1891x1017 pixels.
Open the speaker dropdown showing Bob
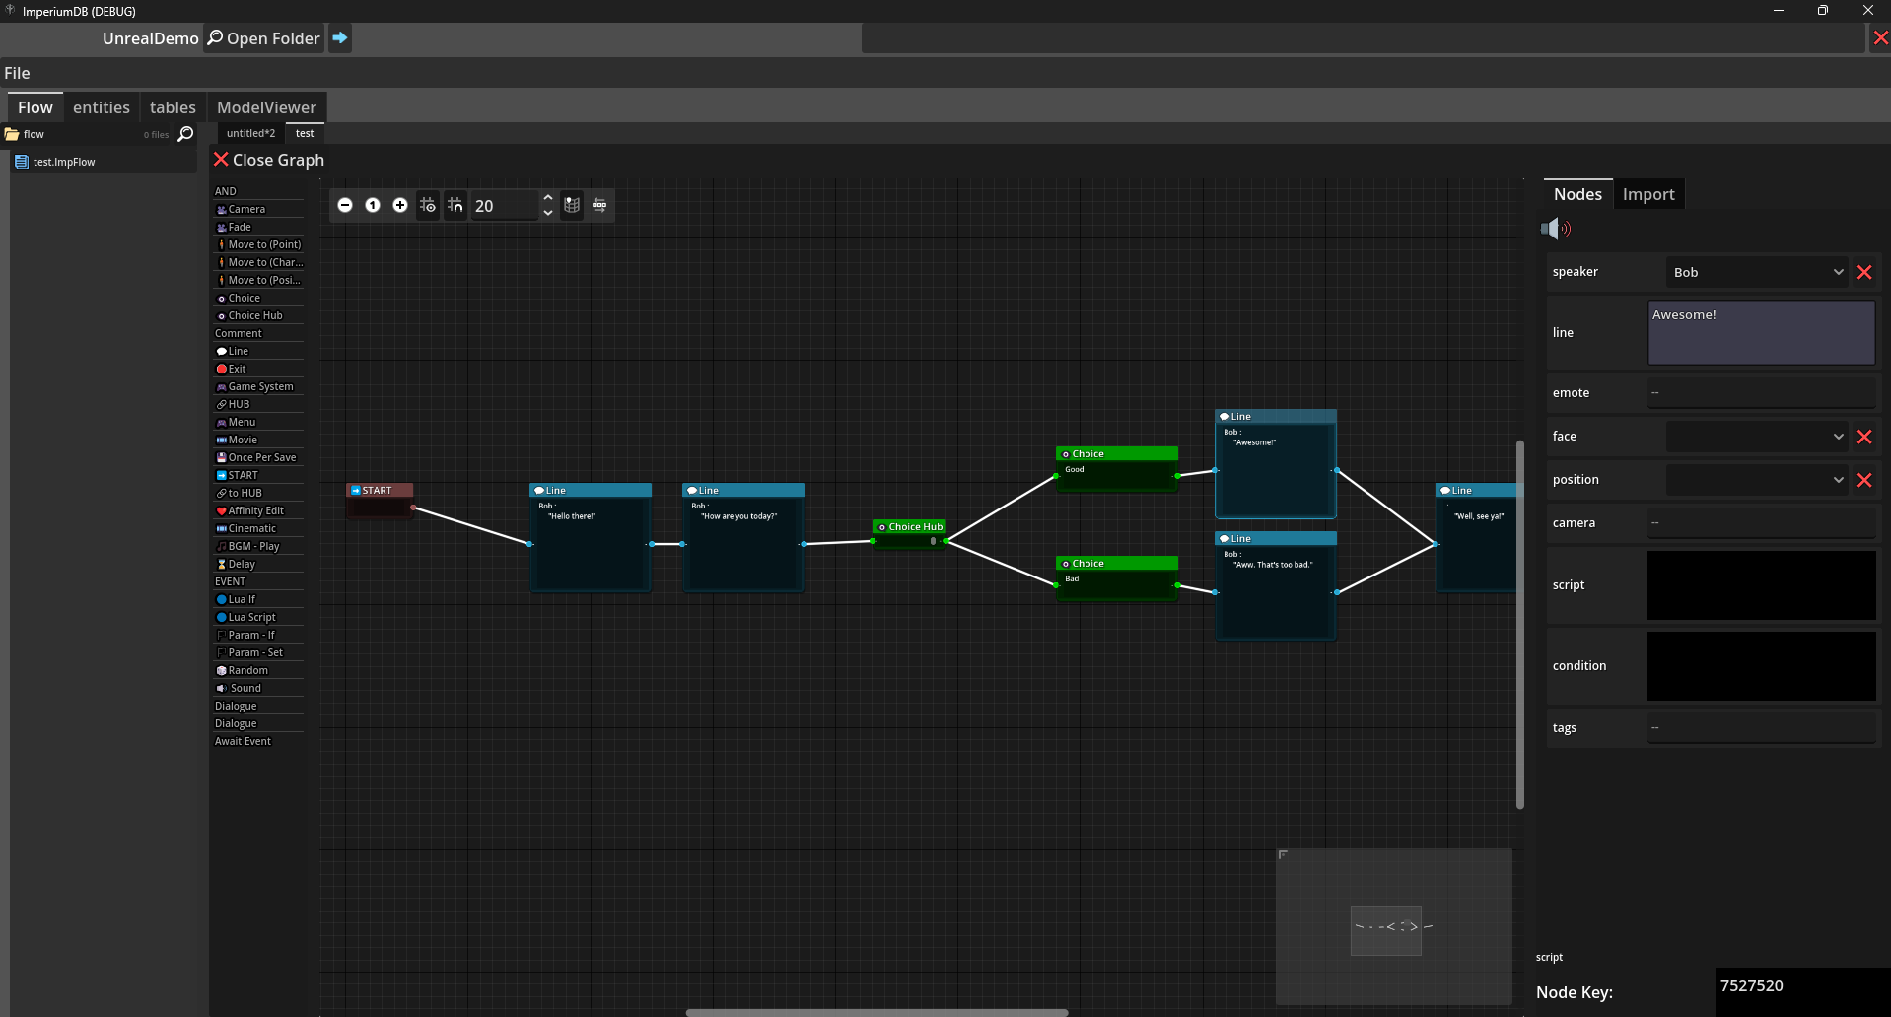(1757, 272)
